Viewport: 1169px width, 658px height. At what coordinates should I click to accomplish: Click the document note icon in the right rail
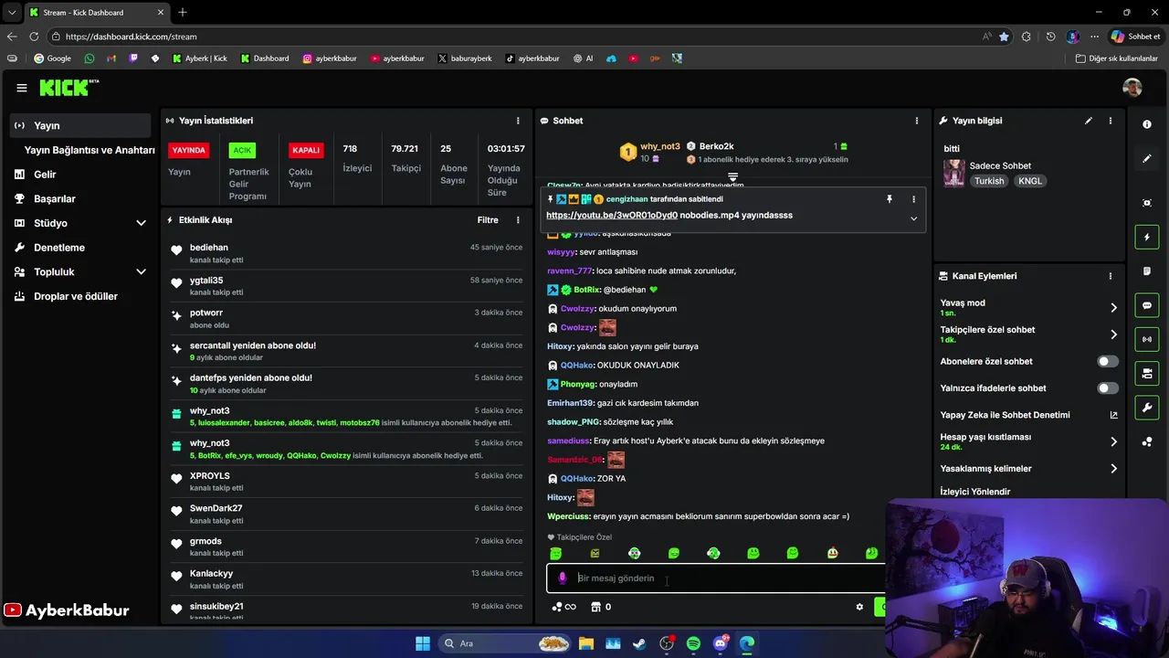1147,271
